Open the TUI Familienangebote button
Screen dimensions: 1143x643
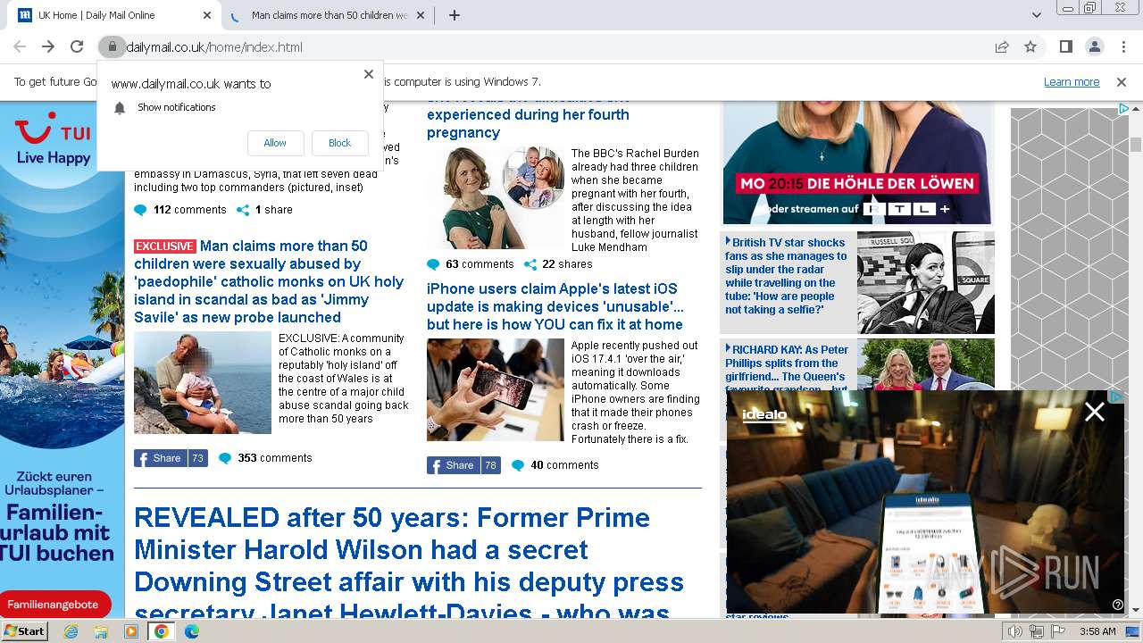click(x=54, y=605)
